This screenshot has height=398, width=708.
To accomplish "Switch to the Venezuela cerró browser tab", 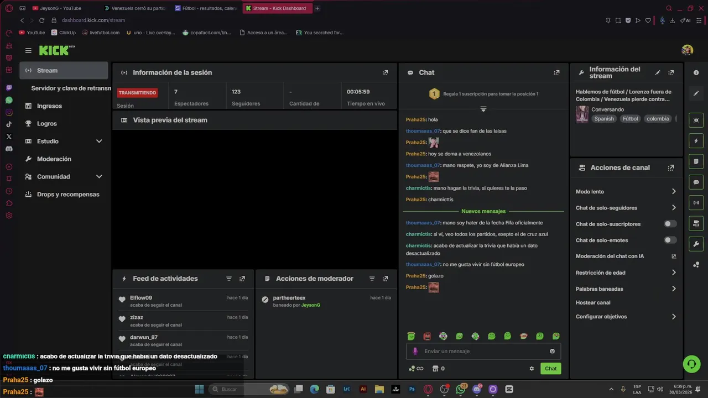I will [135, 8].
